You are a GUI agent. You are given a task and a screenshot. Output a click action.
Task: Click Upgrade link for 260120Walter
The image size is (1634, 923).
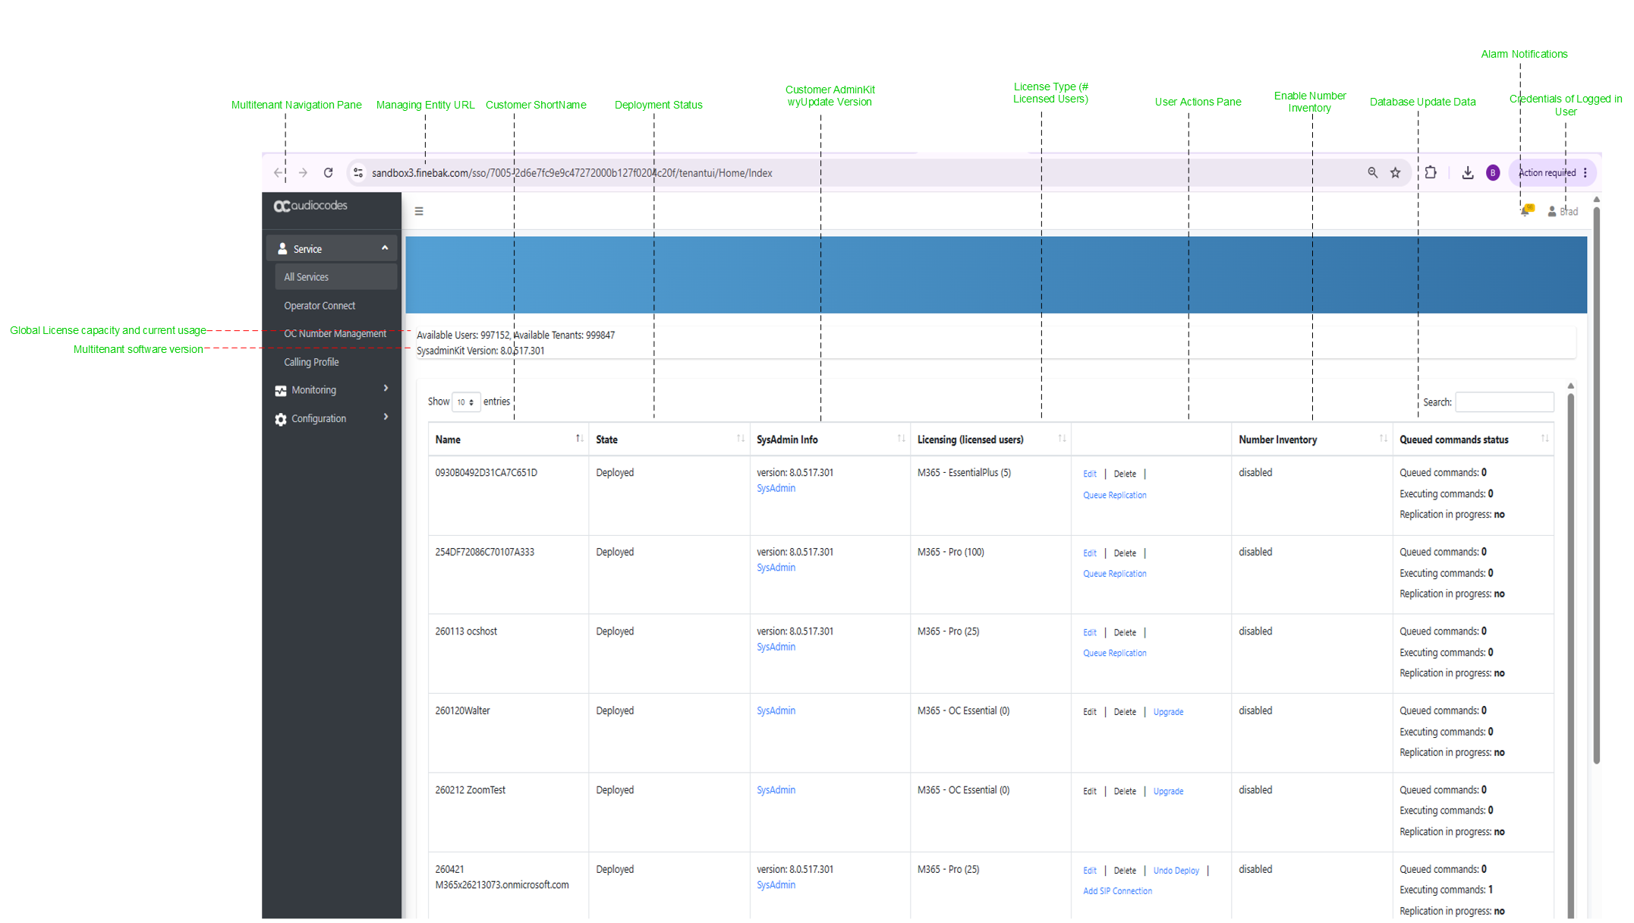pos(1168,712)
